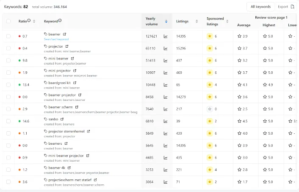Check the checkbox for projectiescherm met statief row
The image size is (299, 192).
point(8,182)
